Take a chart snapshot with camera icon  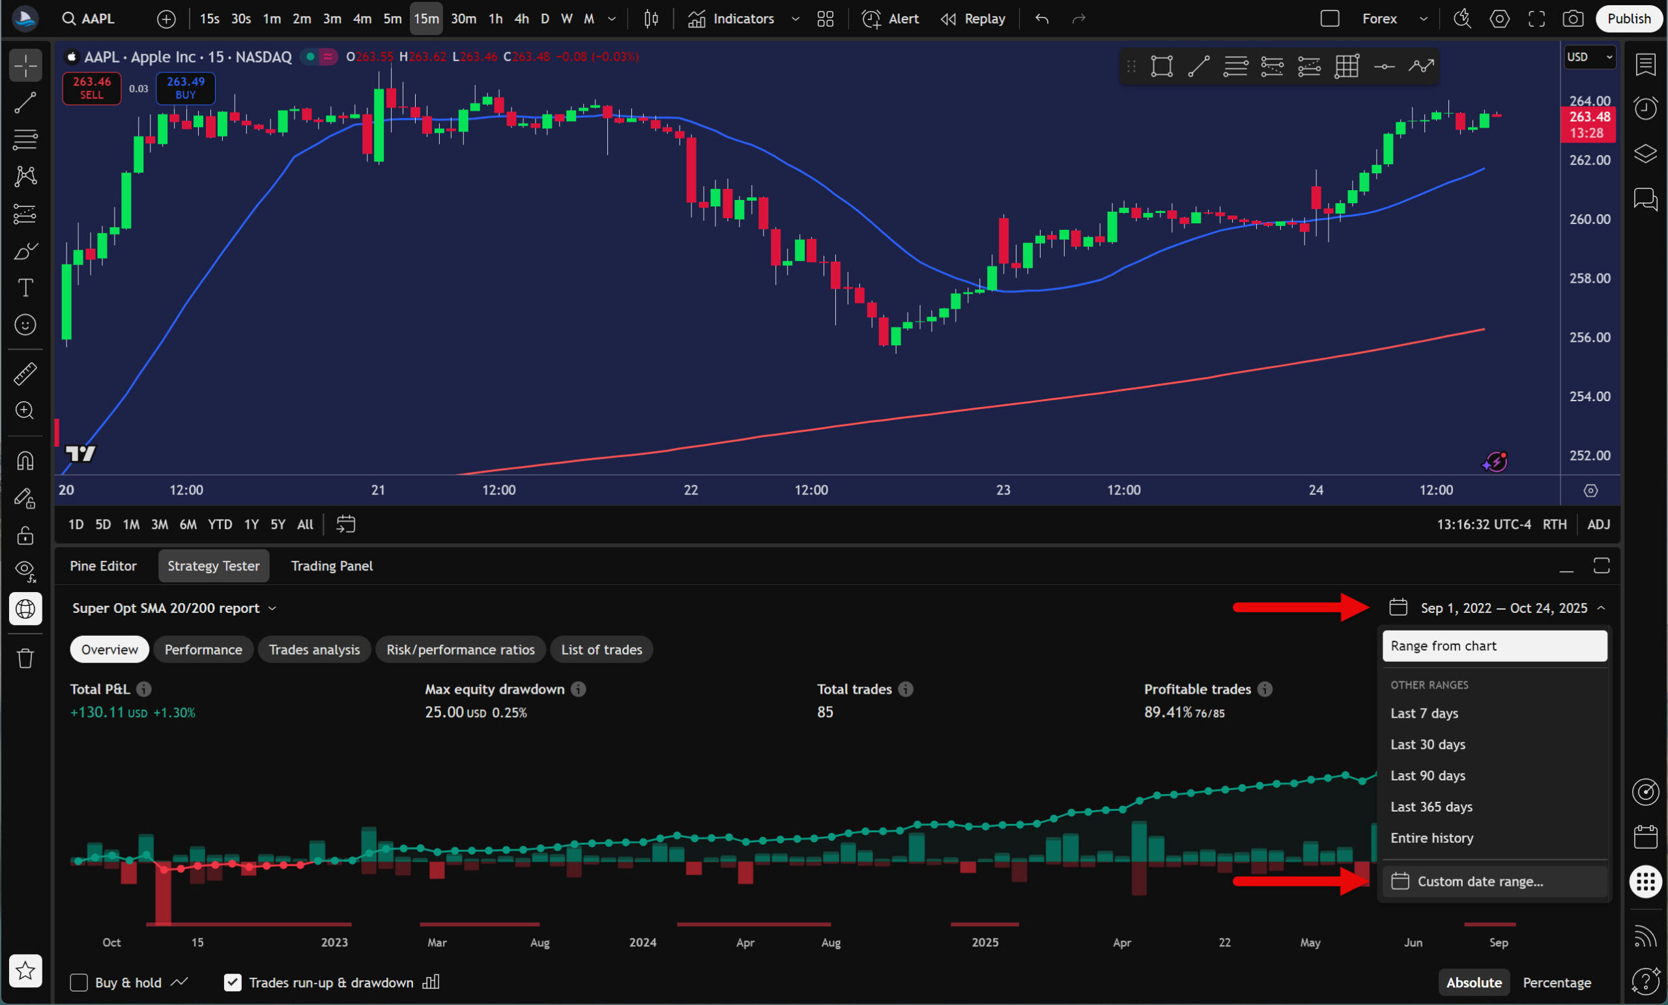tap(1573, 19)
